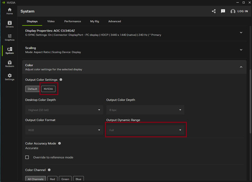
Task: Open the feedback icon in header
Action: point(223,11)
